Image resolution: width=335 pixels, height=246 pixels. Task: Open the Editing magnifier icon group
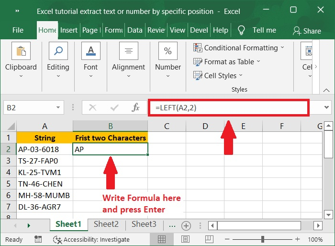(58, 51)
